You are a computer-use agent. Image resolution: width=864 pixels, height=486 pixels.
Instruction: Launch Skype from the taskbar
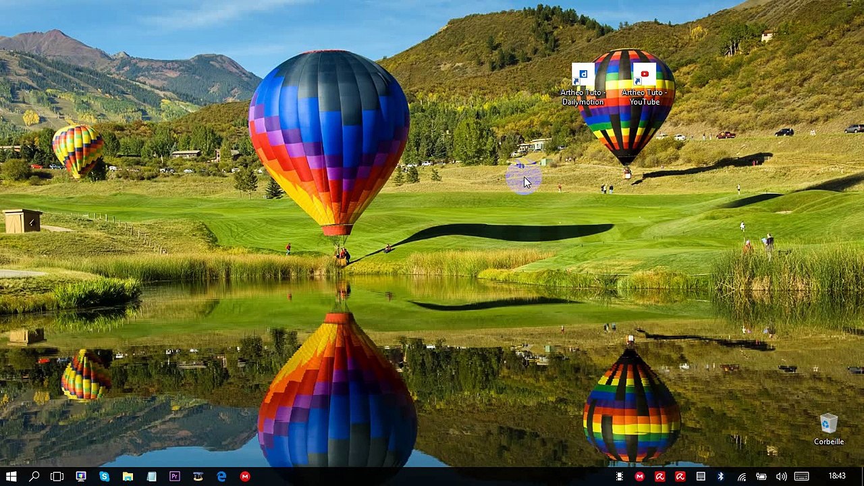(104, 477)
